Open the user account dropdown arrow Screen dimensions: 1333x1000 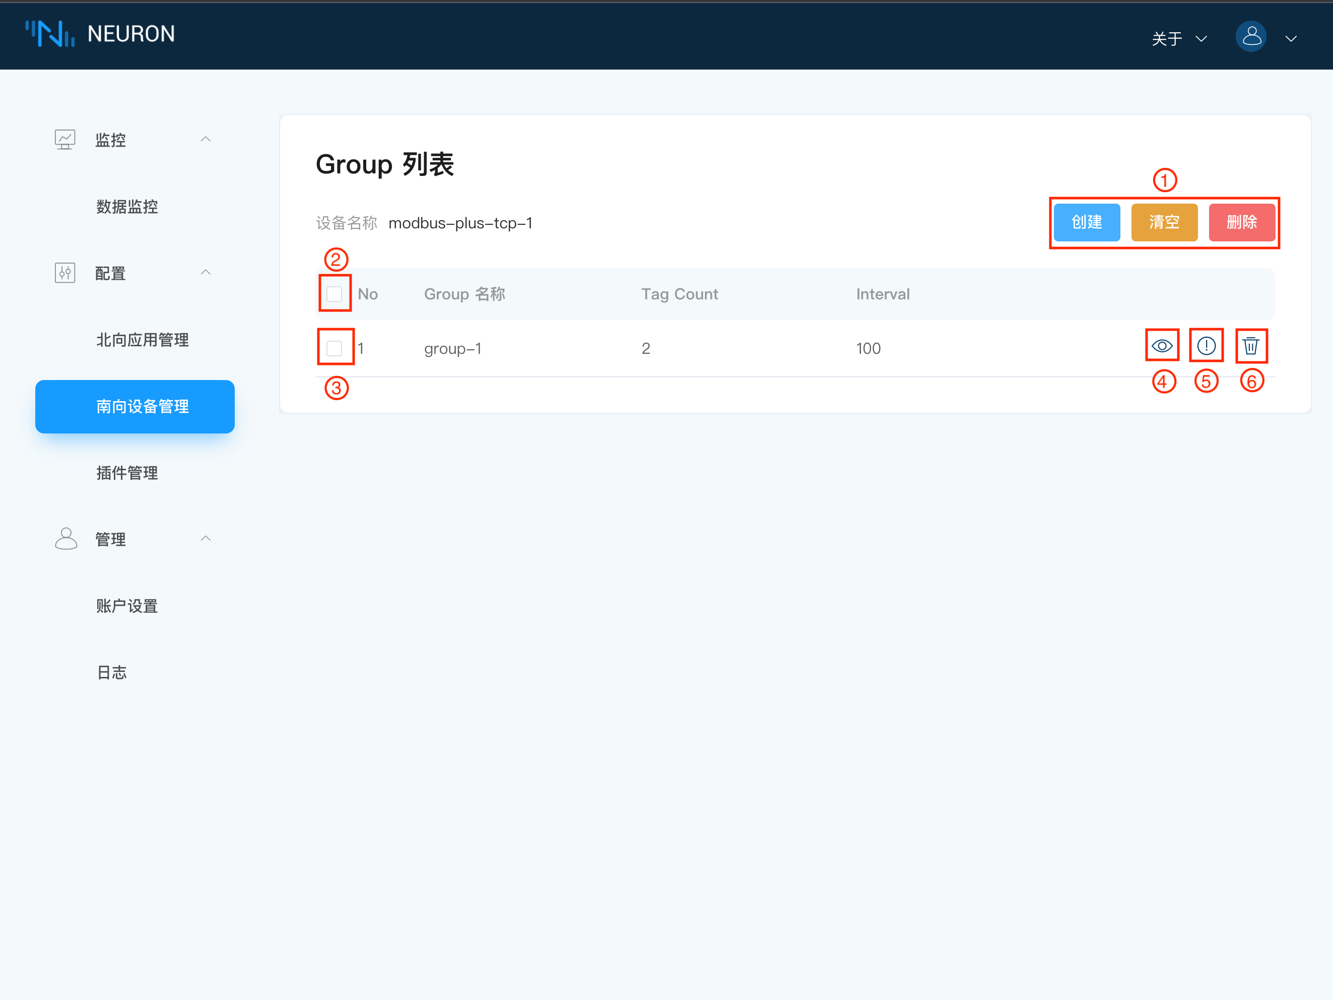coord(1290,39)
